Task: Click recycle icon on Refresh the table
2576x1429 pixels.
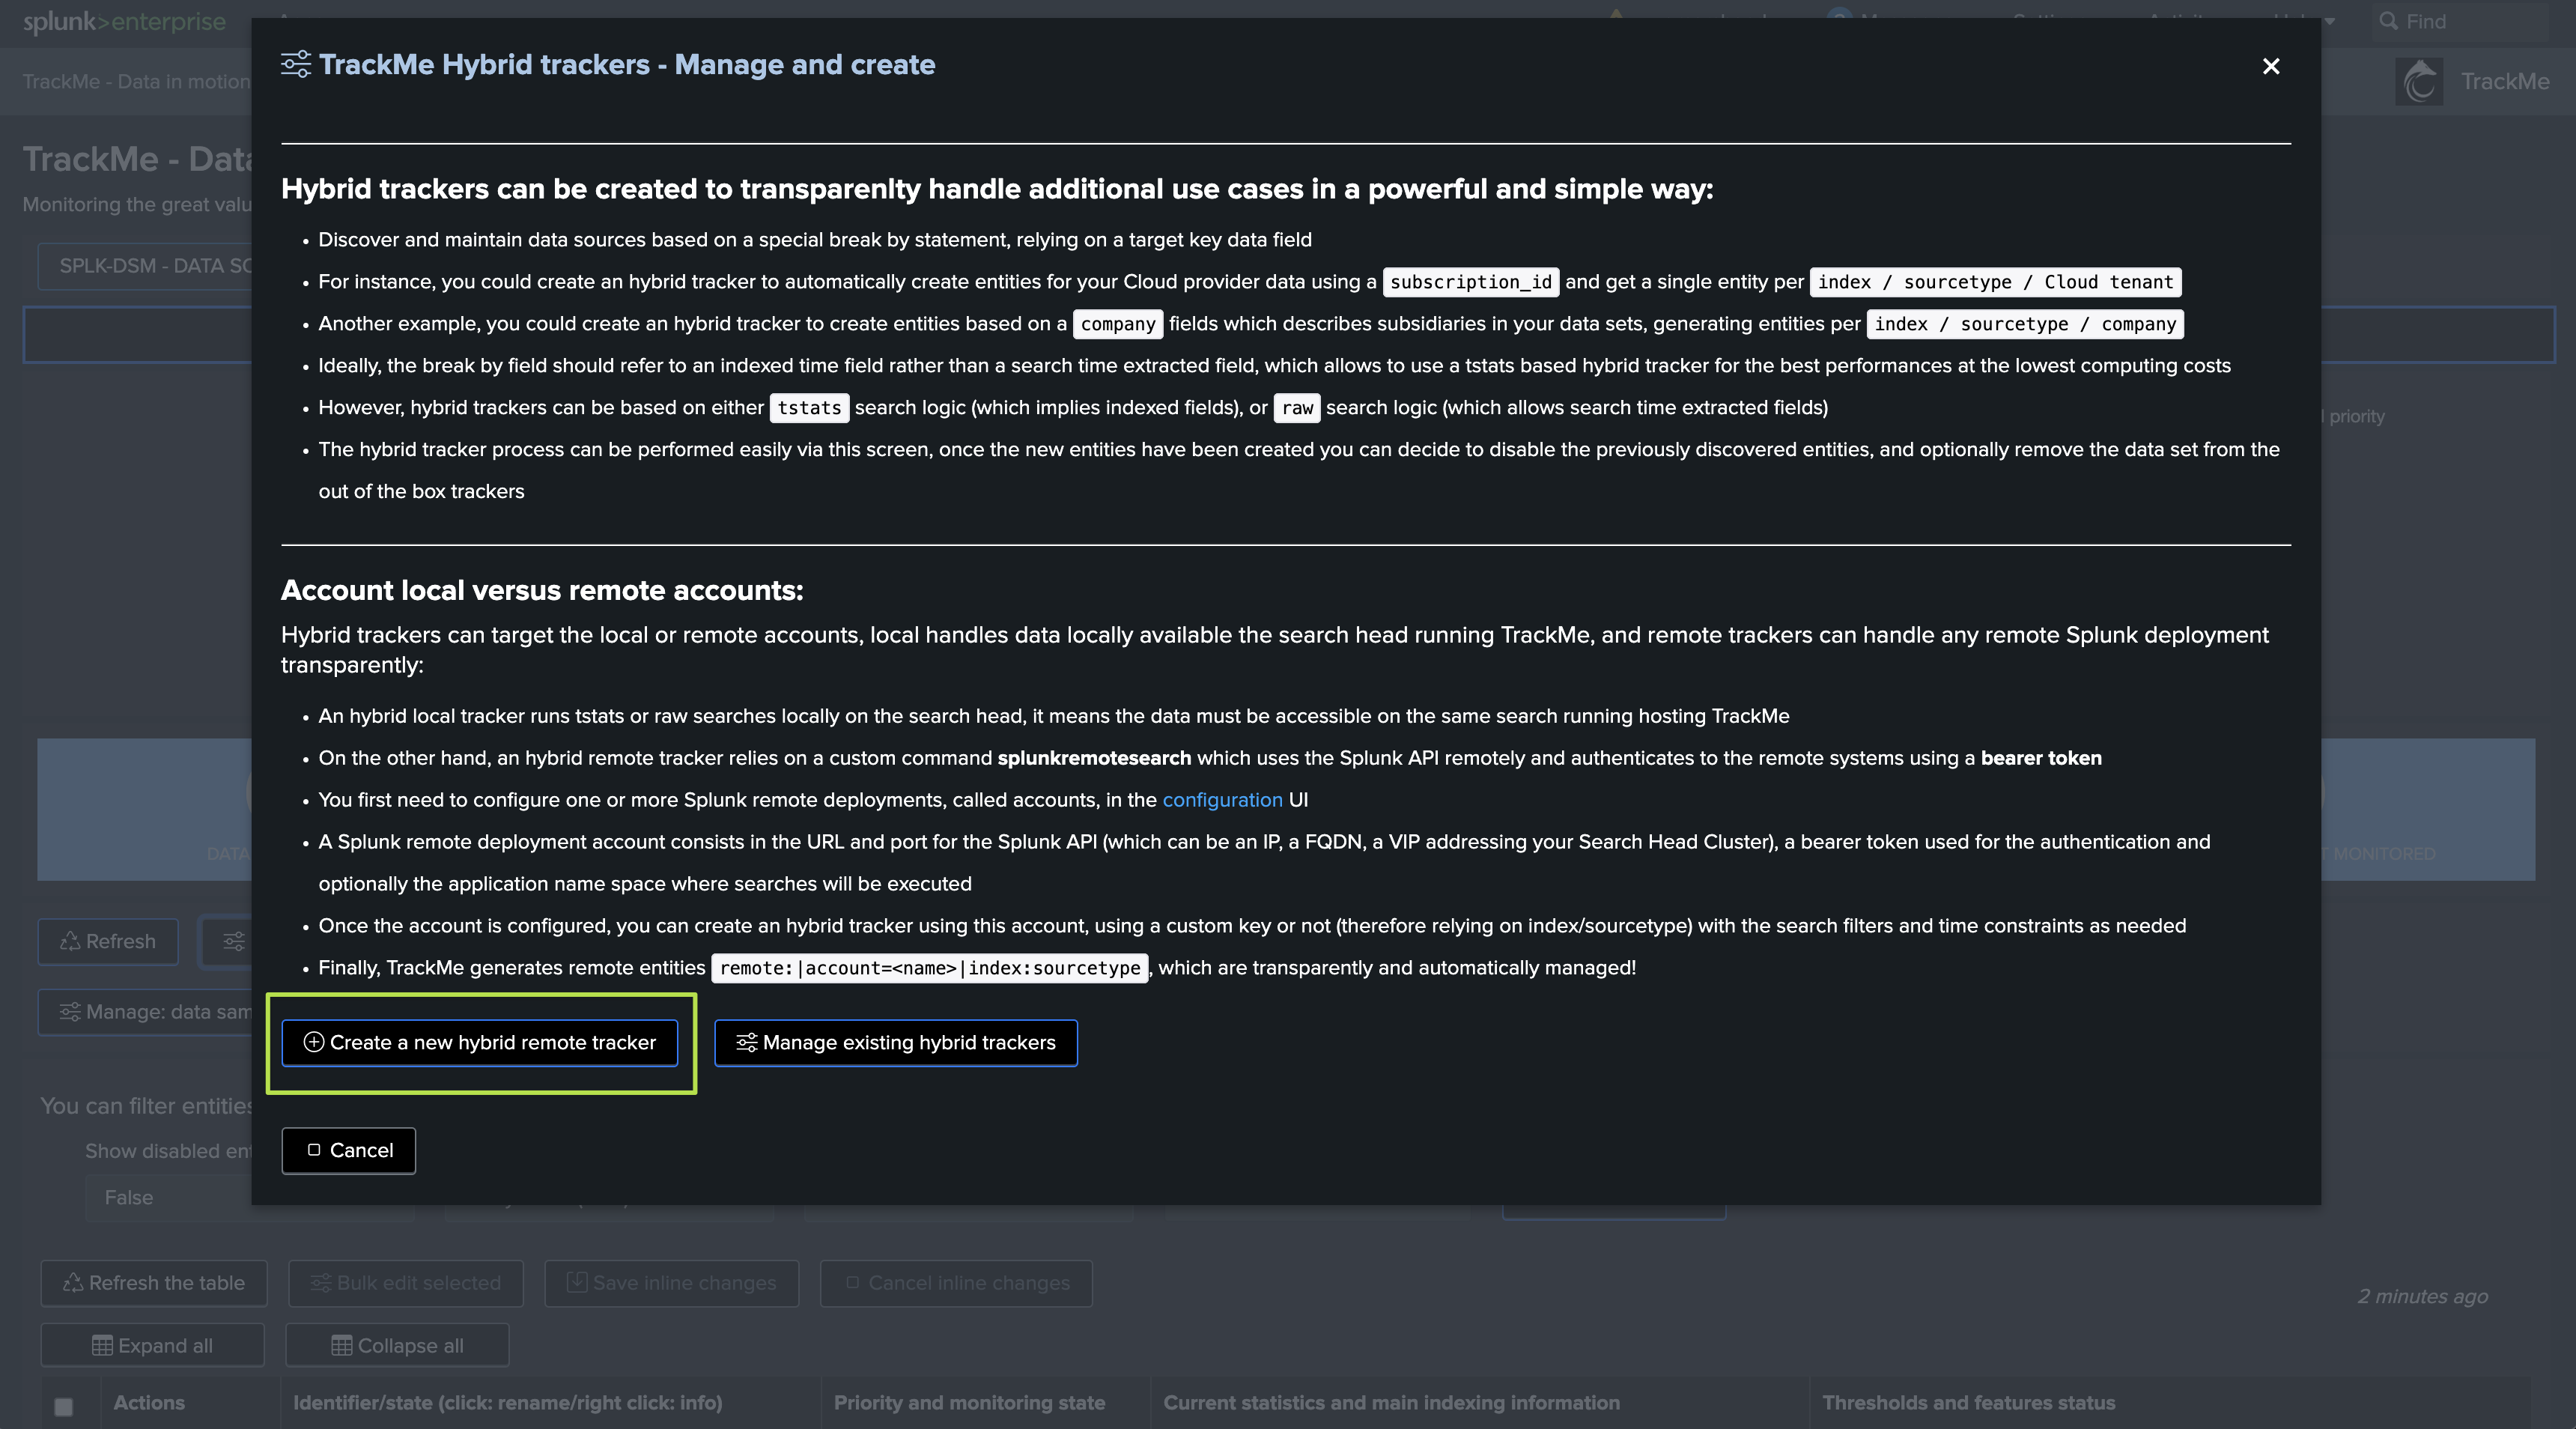Action: point(73,1283)
